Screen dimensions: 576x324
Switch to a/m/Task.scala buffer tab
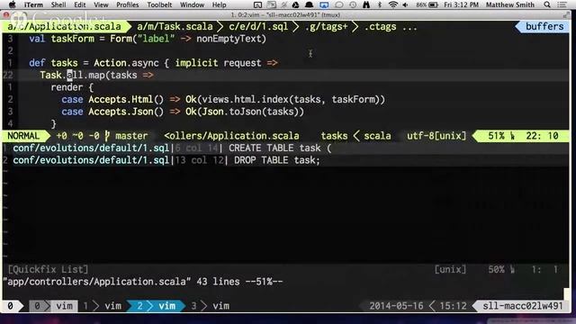[175, 26]
